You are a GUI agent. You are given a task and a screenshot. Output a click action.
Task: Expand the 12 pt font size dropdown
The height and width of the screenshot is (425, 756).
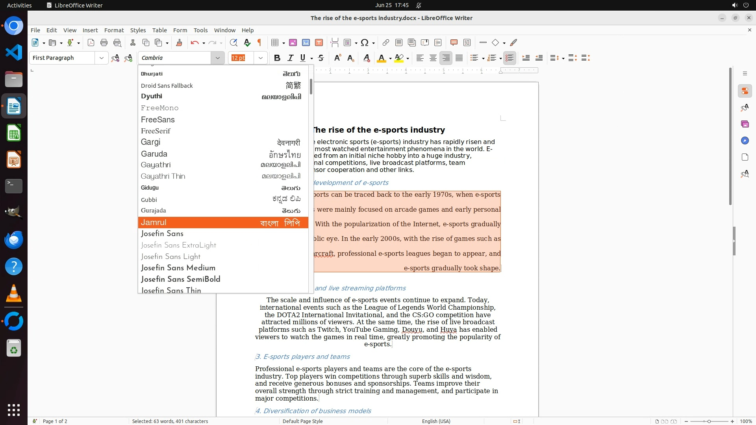tap(261, 58)
